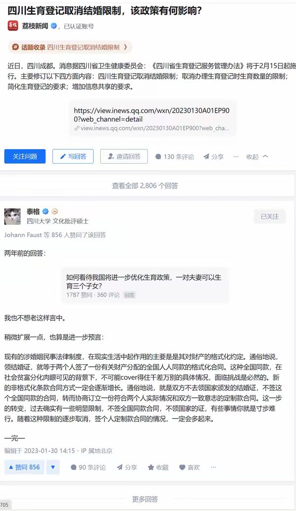This screenshot has width=296, height=511.
Task: Click the 荔枝新闻 account avatar logo
Action: pyautogui.click(x=13, y=25)
